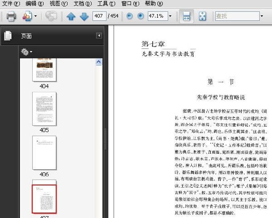Open the 窗口(W) menu

pyautogui.click(x=130, y=4)
